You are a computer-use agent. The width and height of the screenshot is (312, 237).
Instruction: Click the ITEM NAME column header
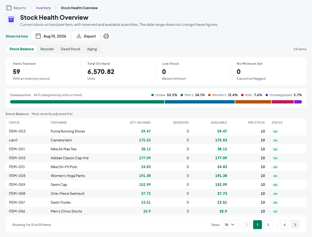point(59,123)
